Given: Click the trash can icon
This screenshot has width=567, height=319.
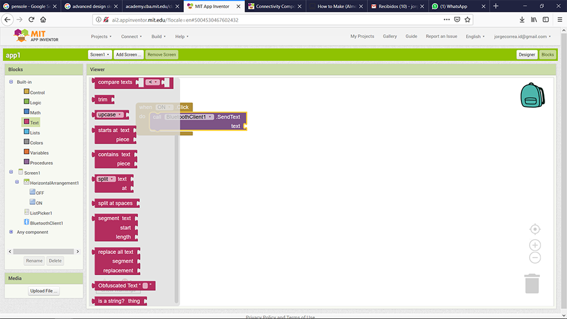Looking at the screenshot, I should click(532, 284).
